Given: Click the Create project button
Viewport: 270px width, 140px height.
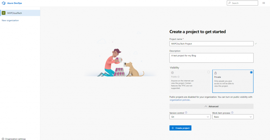Looking at the screenshot, I should (x=180, y=128).
